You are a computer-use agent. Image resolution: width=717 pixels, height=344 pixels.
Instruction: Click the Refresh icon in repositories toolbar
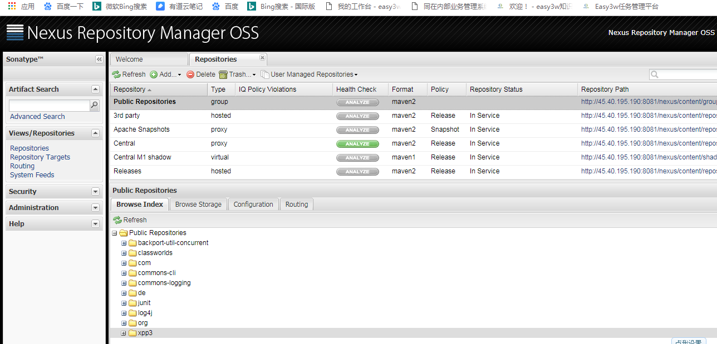[x=116, y=74]
